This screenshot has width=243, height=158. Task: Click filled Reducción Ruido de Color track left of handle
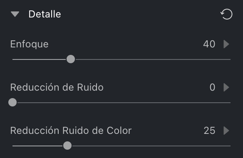click(x=38, y=146)
